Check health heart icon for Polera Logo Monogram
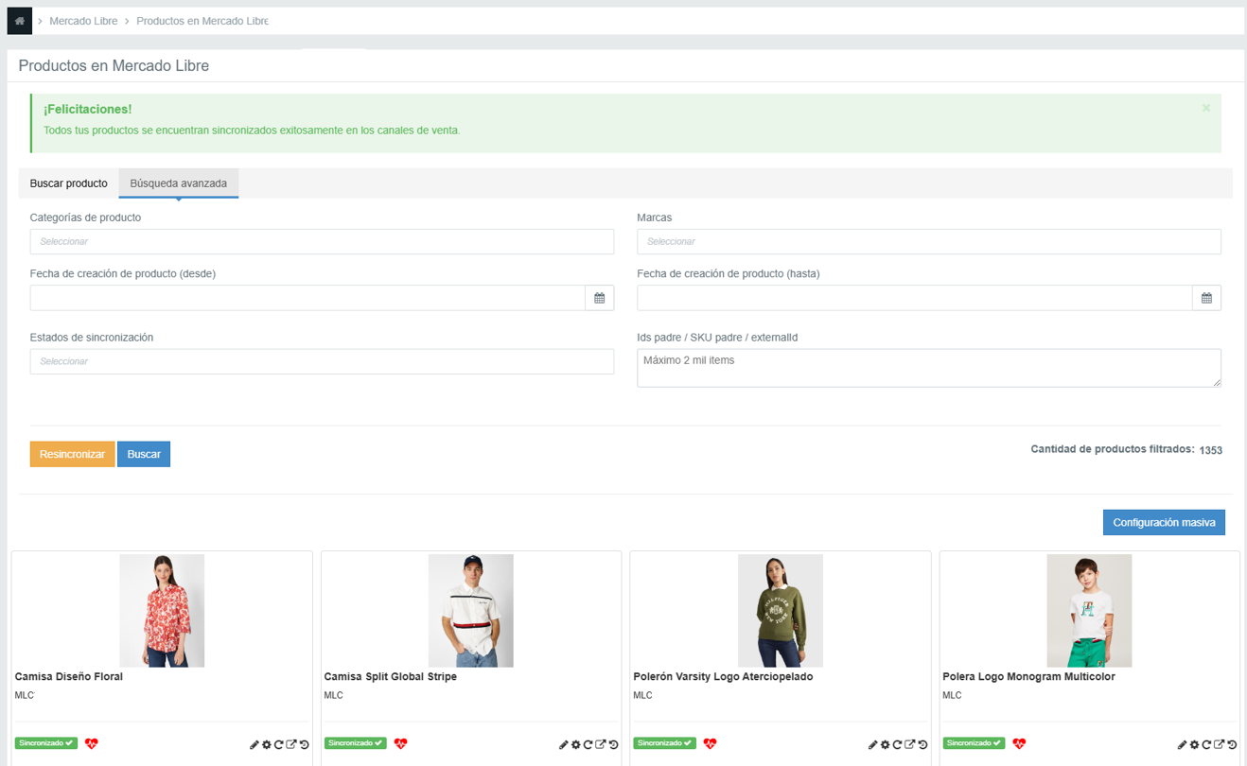The width and height of the screenshot is (1247, 766). [x=1019, y=743]
